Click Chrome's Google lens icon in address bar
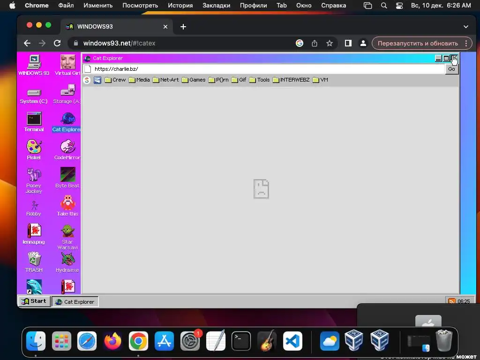Image resolution: width=480 pixels, height=360 pixels. 300,43
